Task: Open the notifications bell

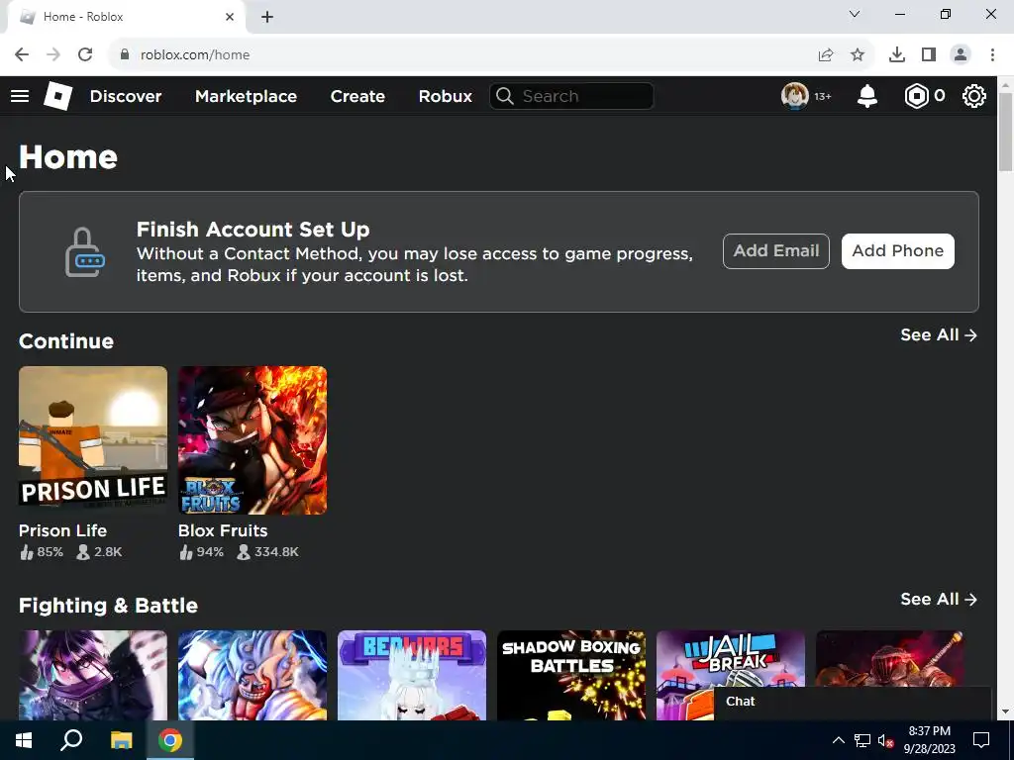Action: click(867, 96)
